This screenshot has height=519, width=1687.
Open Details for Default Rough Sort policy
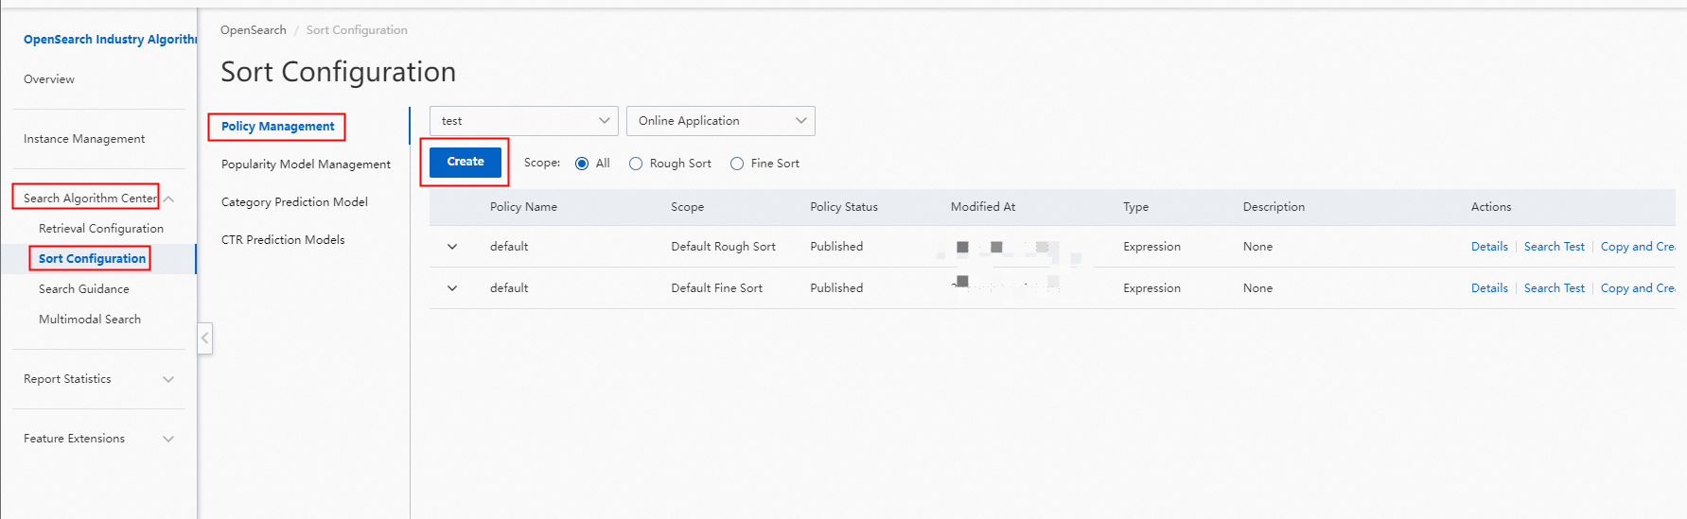point(1489,247)
